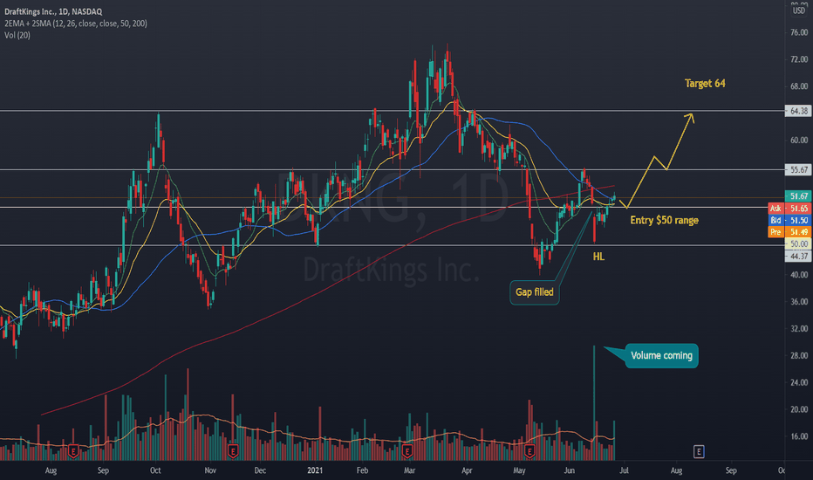Click the Jul label on time axis

625,470
